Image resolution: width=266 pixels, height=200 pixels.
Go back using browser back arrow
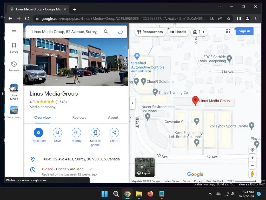coord(10,18)
